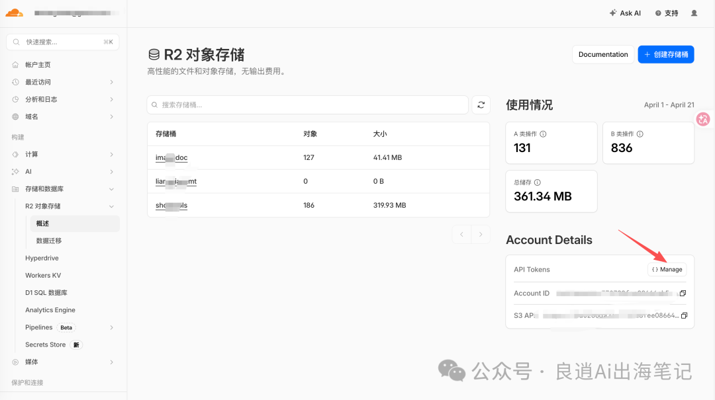
Task: Show info for 总储存
Action: pos(537,182)
